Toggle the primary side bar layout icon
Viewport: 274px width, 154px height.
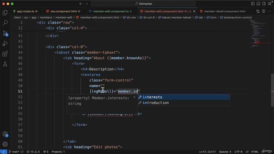253,4
